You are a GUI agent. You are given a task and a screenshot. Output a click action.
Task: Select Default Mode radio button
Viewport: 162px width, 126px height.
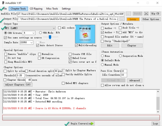click(102, 60)
